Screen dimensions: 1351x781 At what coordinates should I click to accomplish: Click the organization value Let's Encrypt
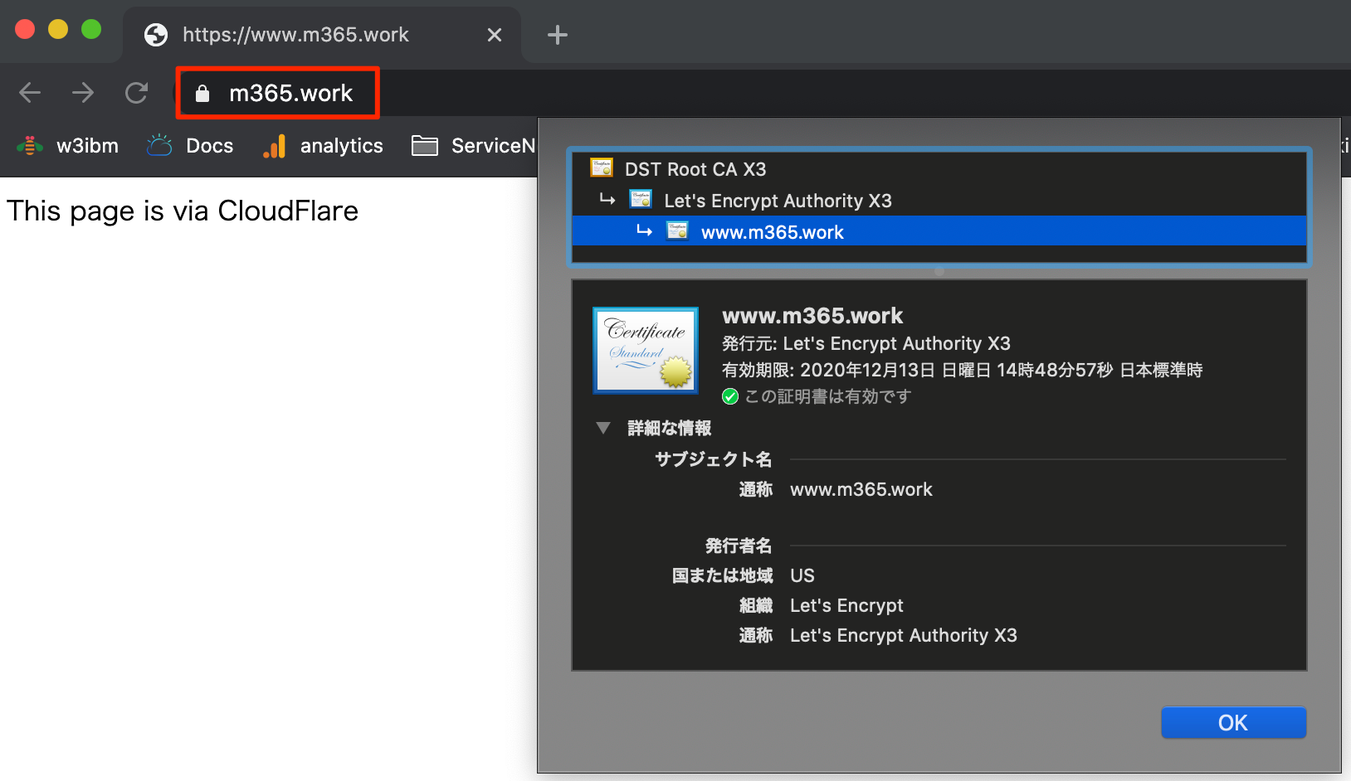pos(846,605)
